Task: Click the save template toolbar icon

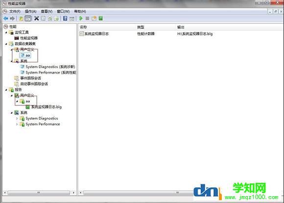Action: [x=94, y=18]
